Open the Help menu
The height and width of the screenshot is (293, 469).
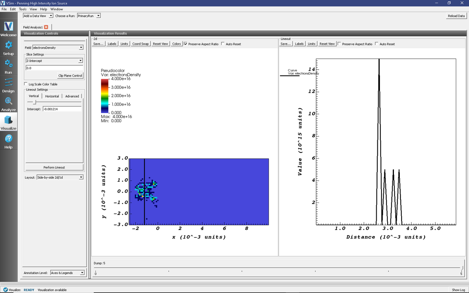coord(44,9)
